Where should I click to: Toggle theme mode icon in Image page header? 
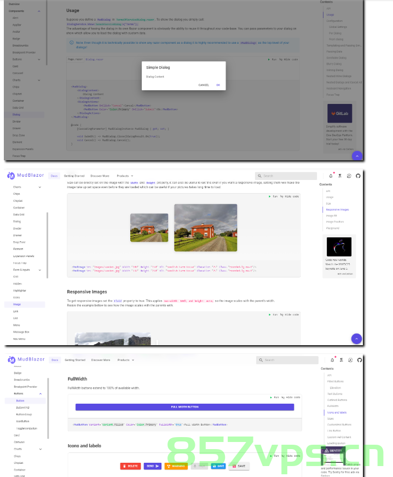[x=349, y=176]
